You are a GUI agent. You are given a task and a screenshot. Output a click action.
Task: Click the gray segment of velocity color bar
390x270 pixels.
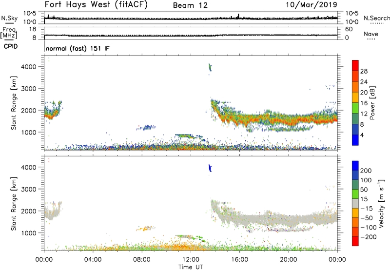[355, 203]
